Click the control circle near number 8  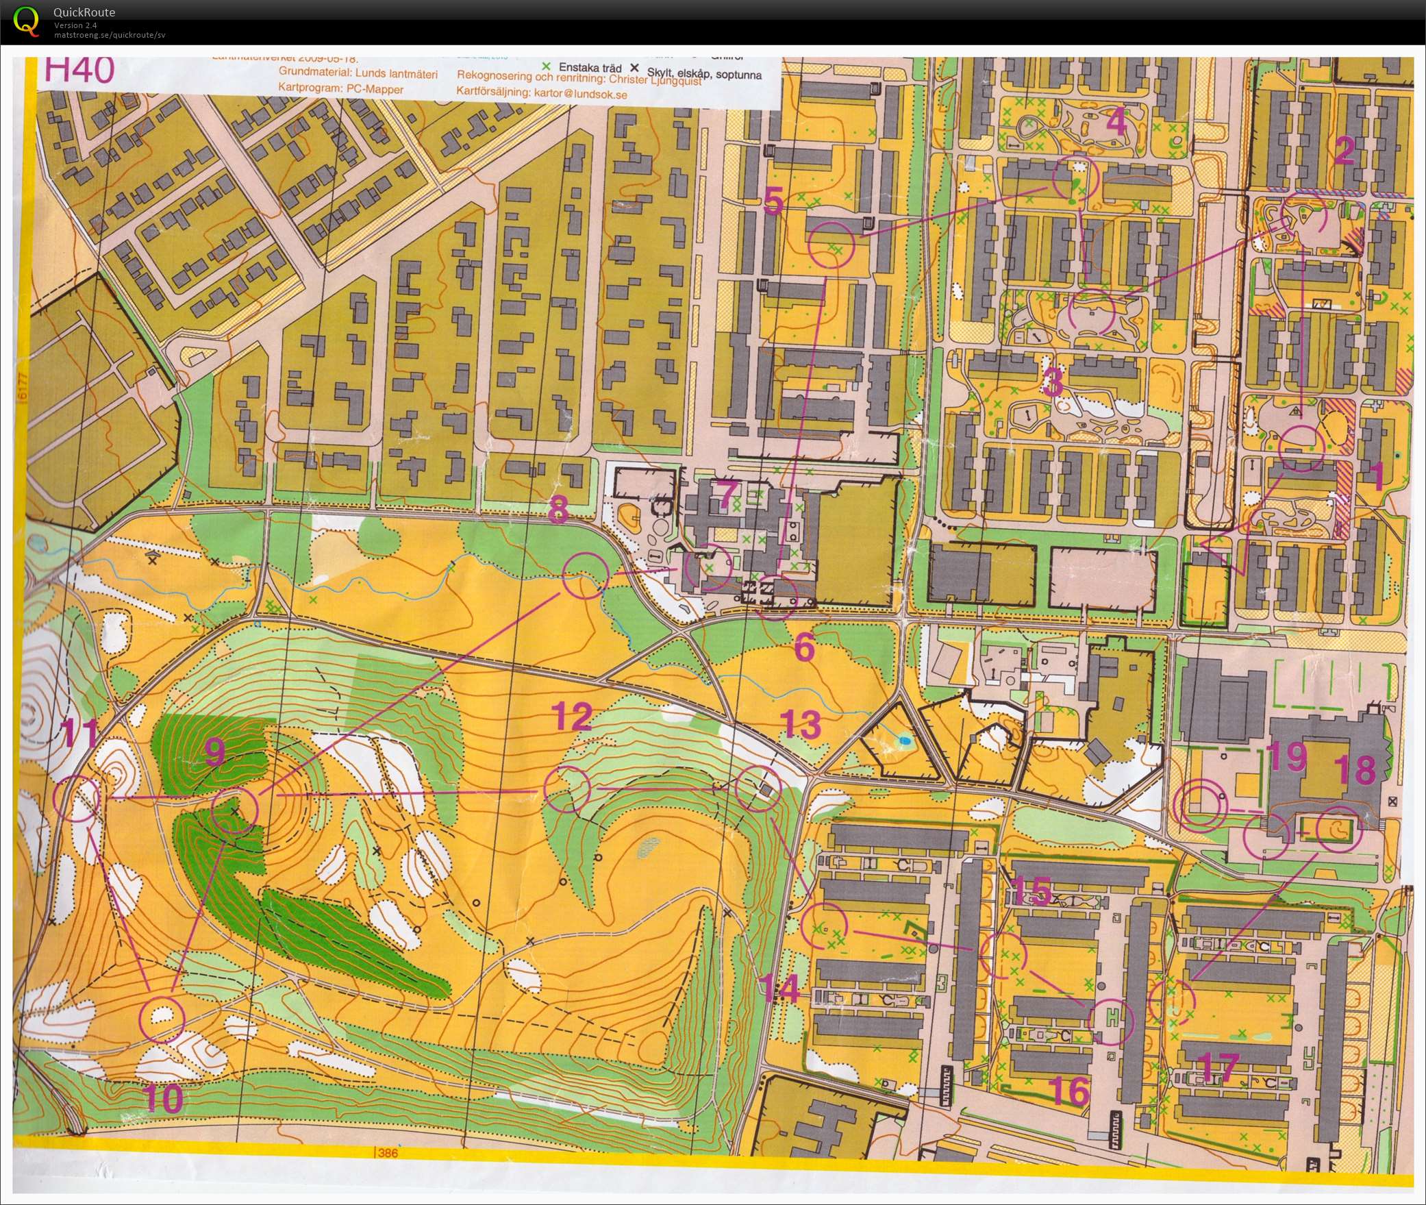pos(586,575)
